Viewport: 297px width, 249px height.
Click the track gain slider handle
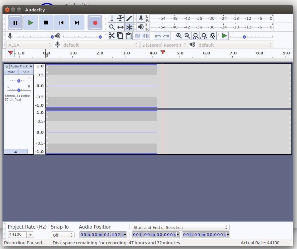point(19,81)
